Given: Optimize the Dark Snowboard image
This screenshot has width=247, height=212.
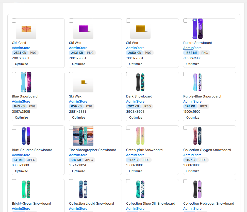Looking at the screenshot, I should (x=136, y=118).
